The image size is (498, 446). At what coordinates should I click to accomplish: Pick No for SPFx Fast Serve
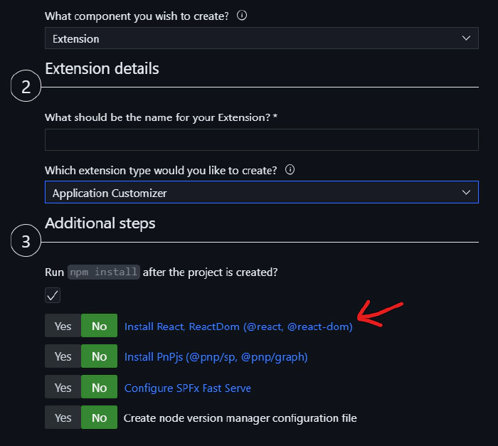coord(99,388)
